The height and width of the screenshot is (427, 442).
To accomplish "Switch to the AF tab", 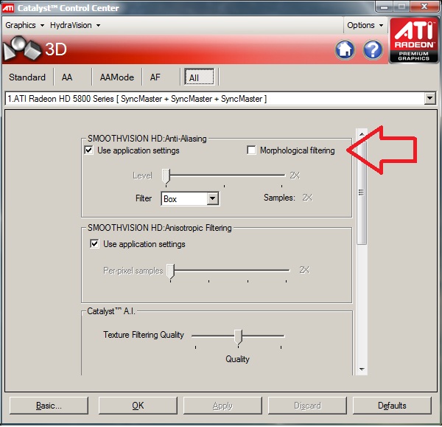I will (155, 77).
